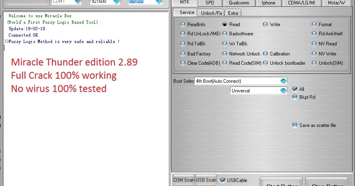Switch to CDMA/LG/MI tab
The image size is (355, 186).
pyautogui.click(x=301, y=3)
